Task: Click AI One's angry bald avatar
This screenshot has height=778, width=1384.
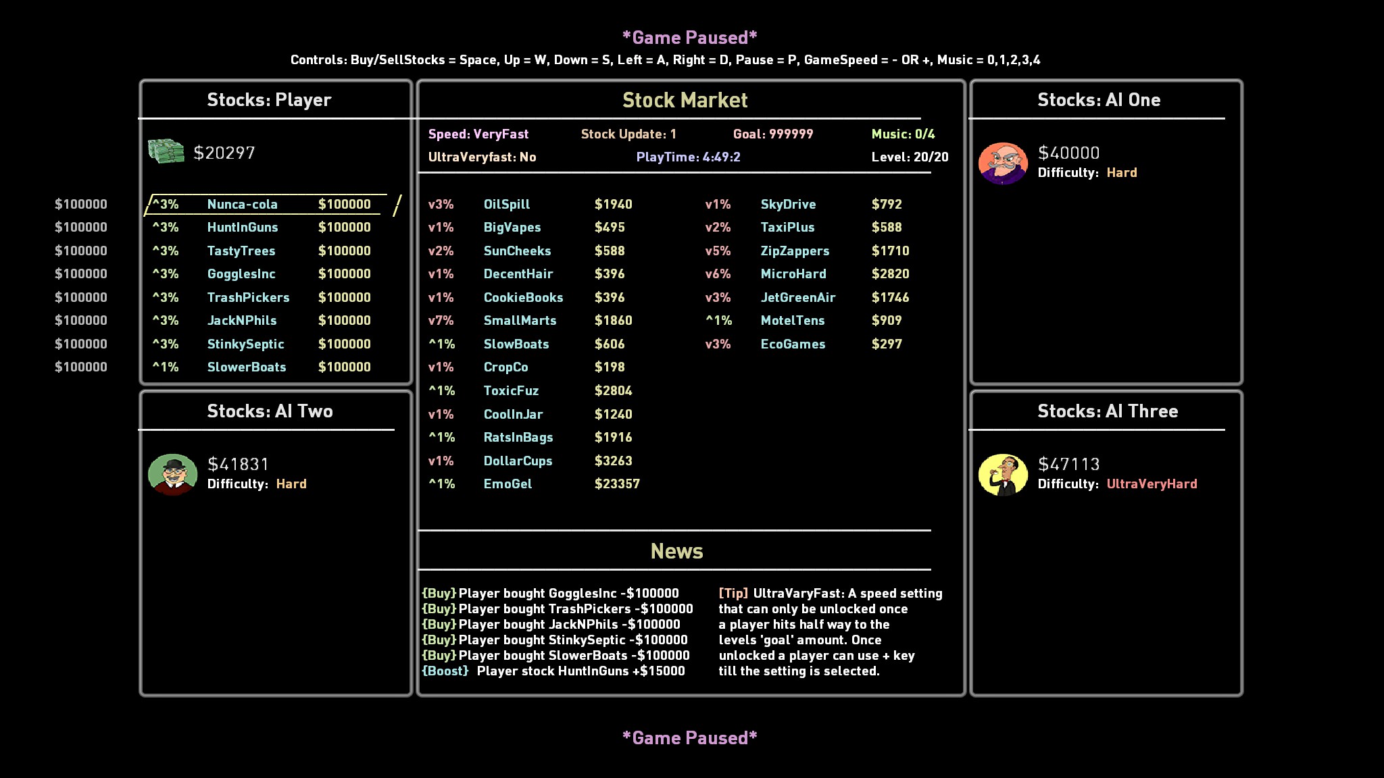Action: click(x=1003, y=163)
